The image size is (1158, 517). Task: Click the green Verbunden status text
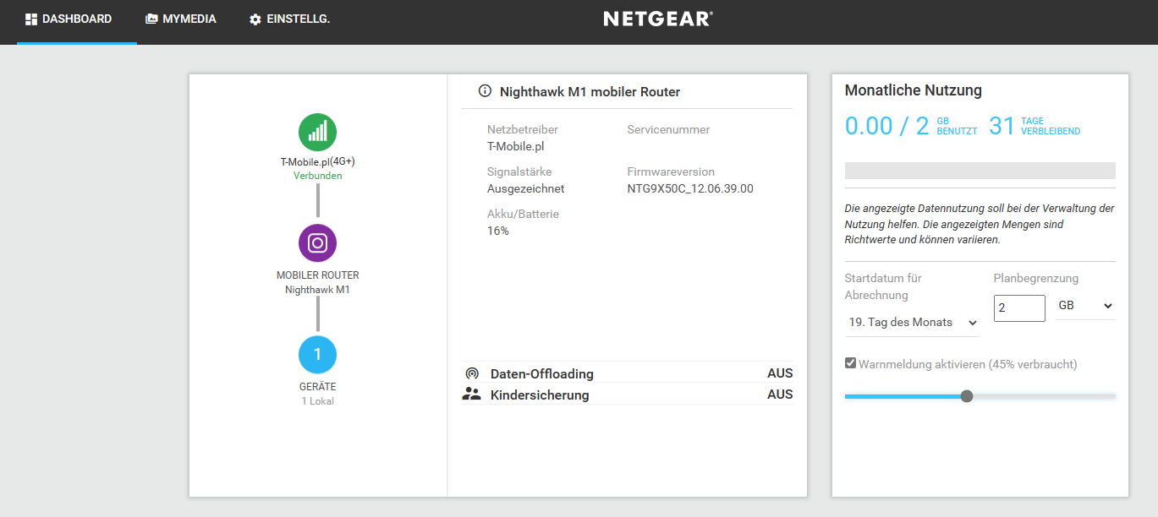coord(317,176)
